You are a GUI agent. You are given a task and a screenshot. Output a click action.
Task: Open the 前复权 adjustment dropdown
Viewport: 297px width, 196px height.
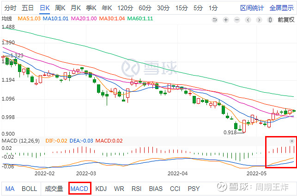coord(286,20)
